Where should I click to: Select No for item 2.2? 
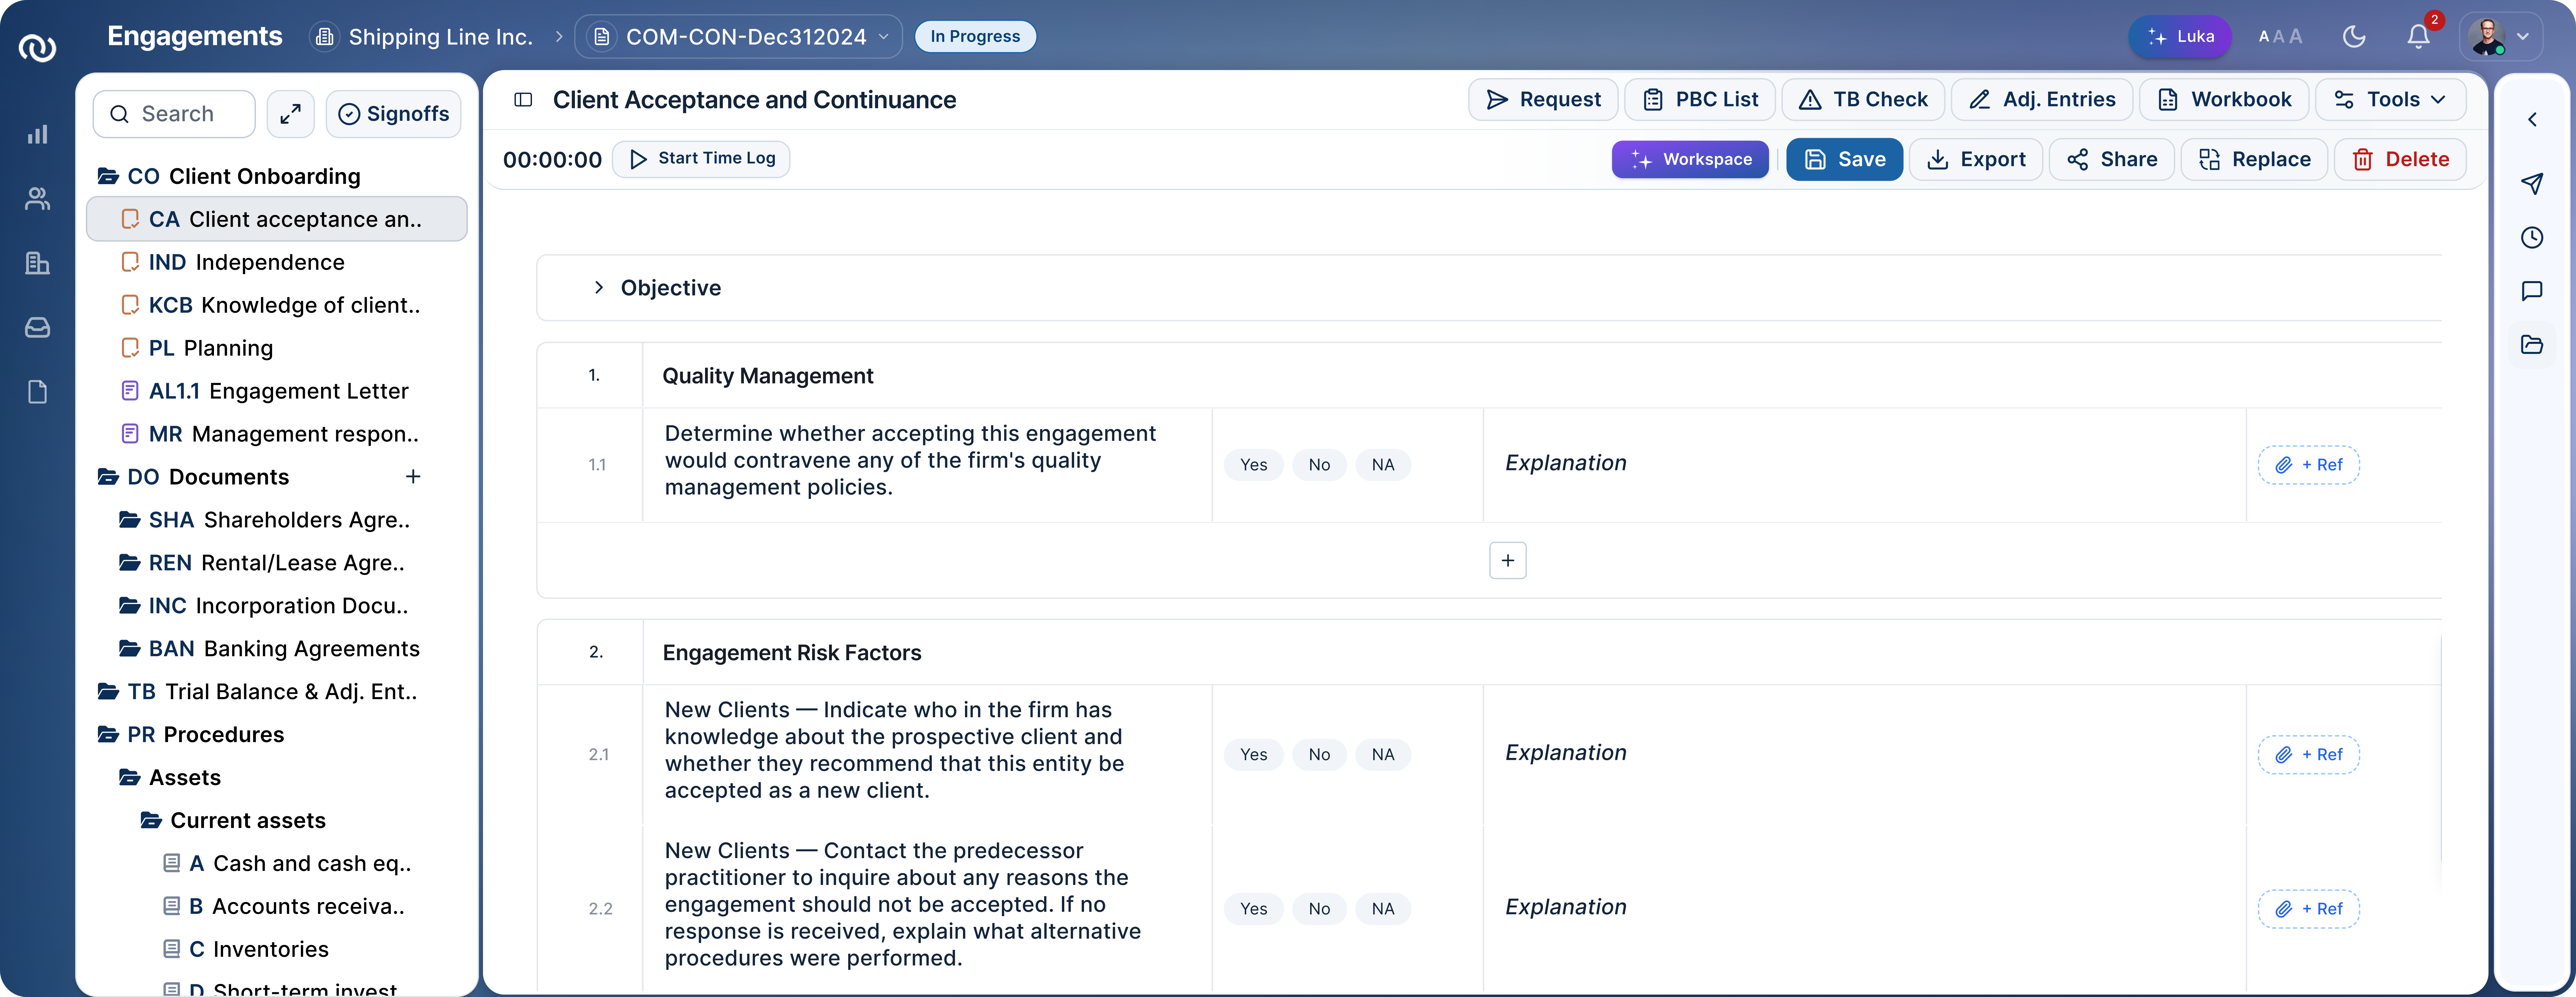[x=1319, y=909]
